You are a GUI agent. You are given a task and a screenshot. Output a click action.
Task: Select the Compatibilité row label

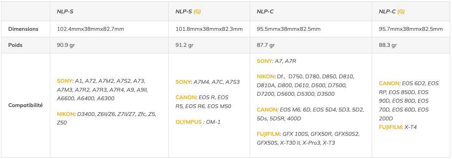[25, 105]
